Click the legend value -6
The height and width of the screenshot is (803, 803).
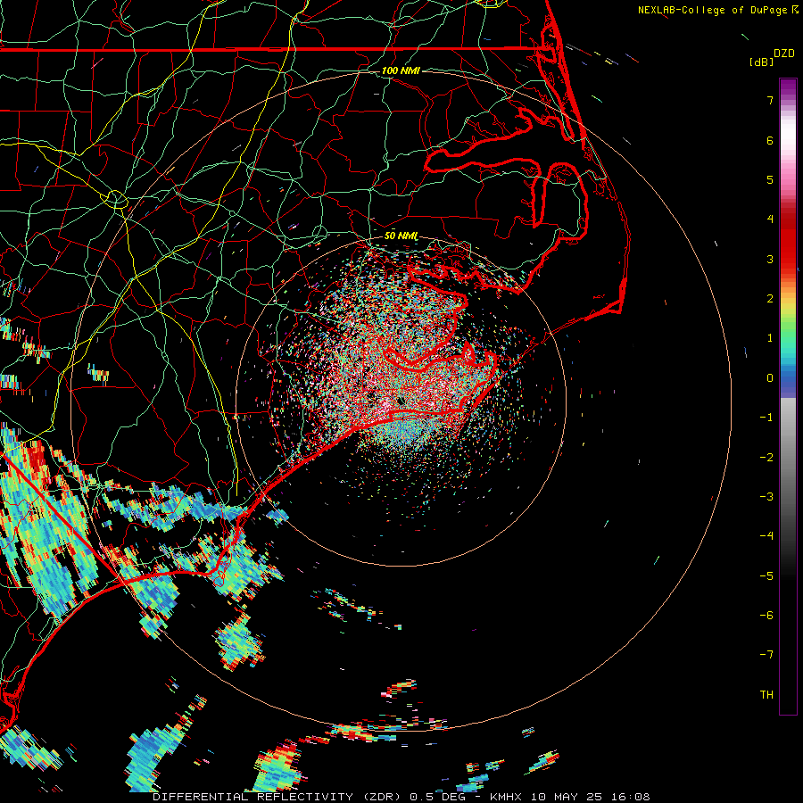pyautogui.click(x=766, y=616)
